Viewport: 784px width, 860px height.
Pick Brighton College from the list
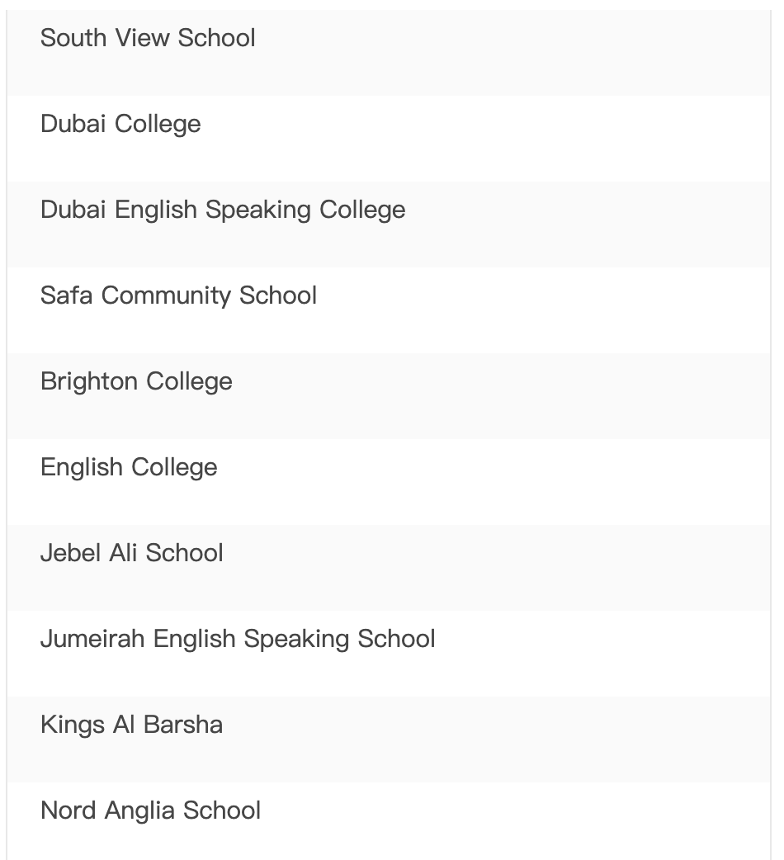[x=136, y=381]
